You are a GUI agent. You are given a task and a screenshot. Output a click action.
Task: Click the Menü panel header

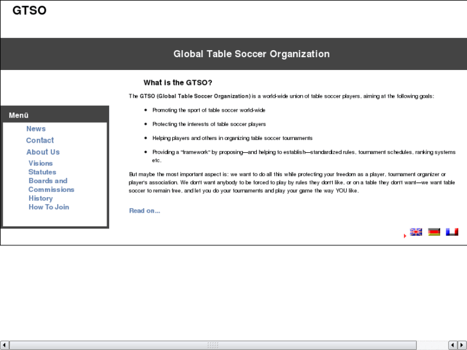(55, 115)
